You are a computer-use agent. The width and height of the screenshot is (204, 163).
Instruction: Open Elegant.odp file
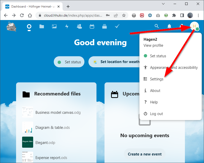point(45,143)
